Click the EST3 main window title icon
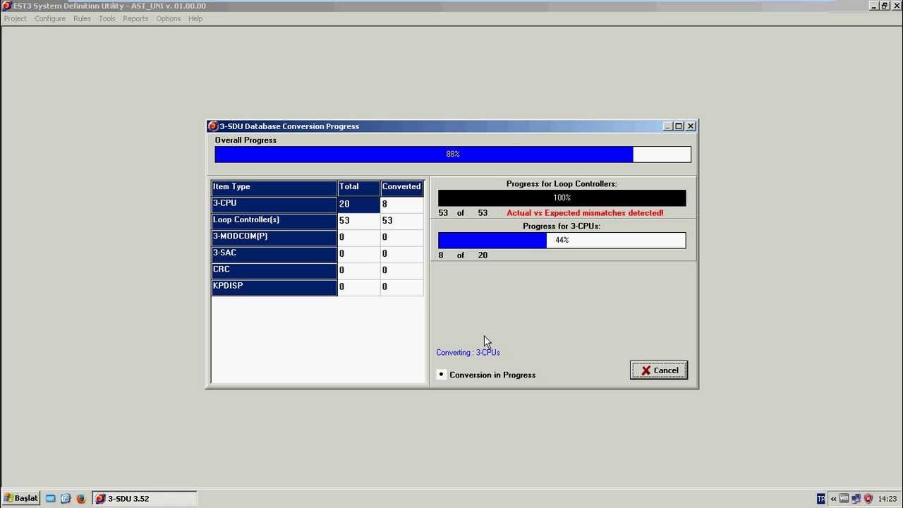The width and height of the screenshot is (903, 508). (7, 6)
